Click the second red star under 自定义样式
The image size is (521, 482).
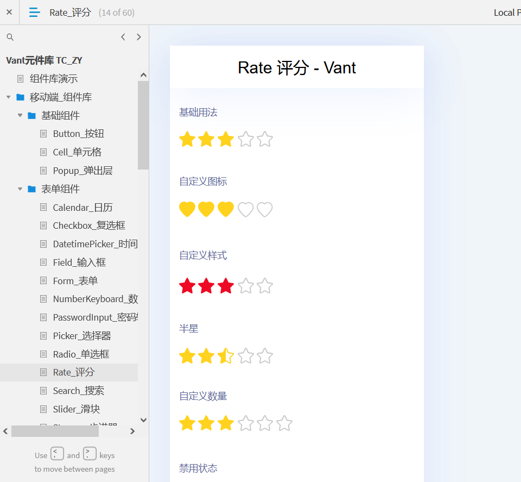206,286
